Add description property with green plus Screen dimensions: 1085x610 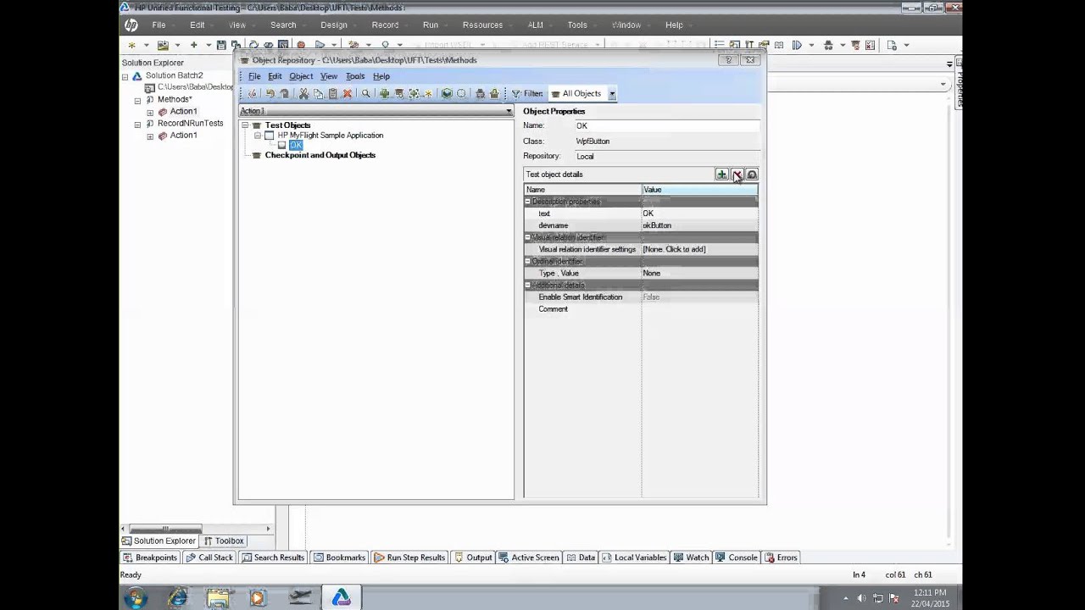(721, 175)
